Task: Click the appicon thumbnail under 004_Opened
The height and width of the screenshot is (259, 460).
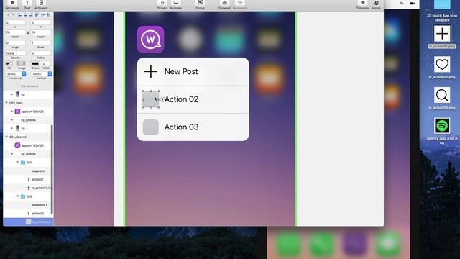Action: (17, 145)
